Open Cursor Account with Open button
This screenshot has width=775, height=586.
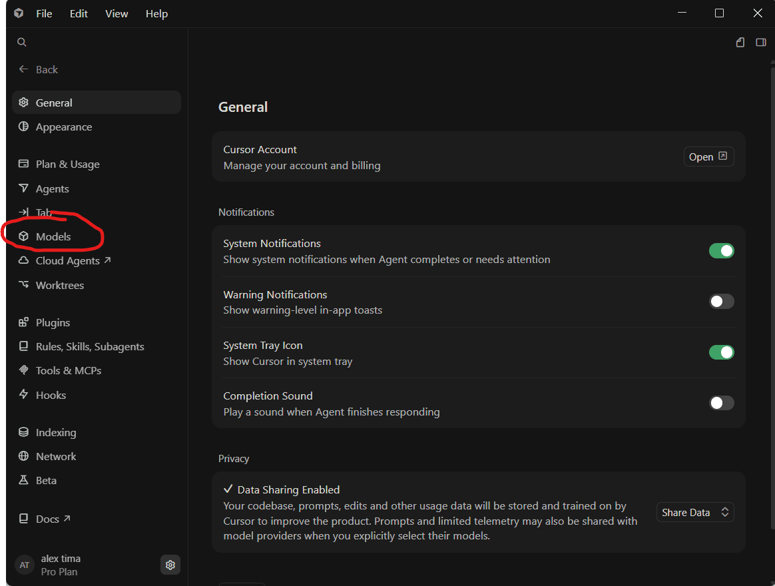pos(709,156)
